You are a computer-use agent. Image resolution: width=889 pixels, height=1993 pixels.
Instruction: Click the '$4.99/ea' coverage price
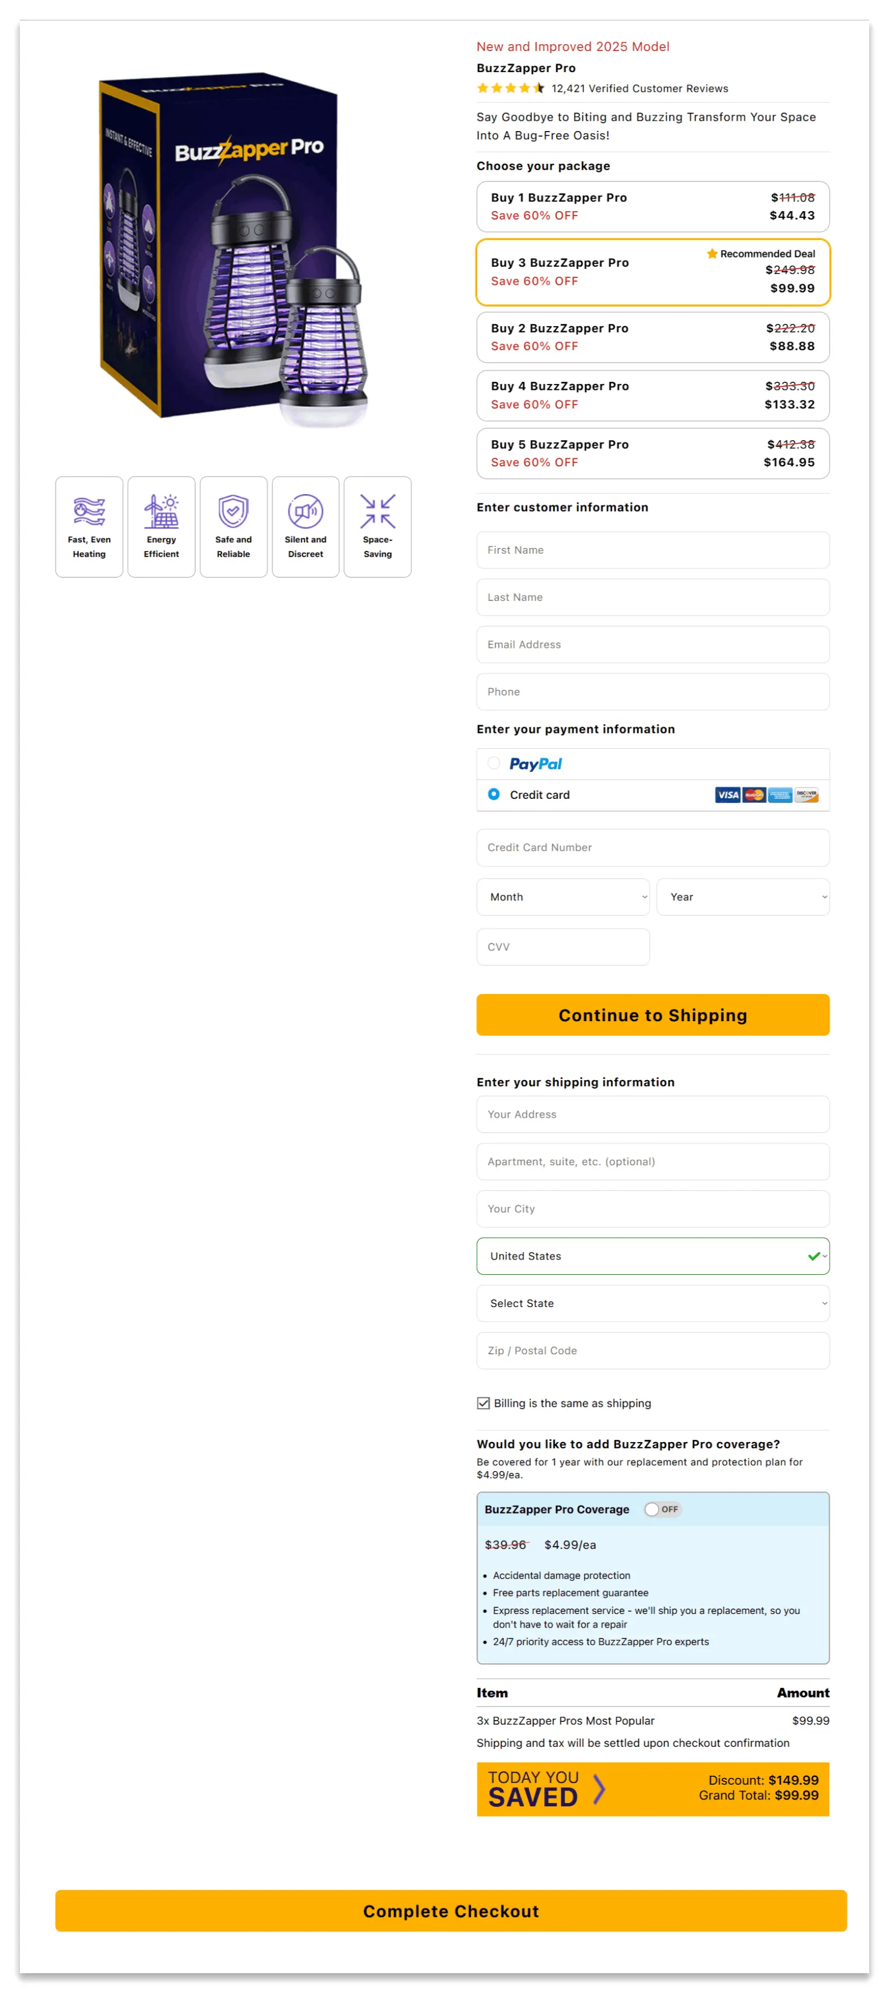click(x=570, y=1544)
